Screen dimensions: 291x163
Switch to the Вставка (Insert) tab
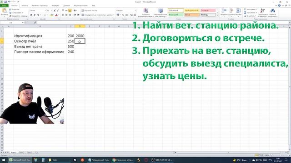(x=25, y=5)
